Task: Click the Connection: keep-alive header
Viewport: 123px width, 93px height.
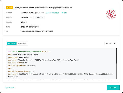Action: point(18,57)
